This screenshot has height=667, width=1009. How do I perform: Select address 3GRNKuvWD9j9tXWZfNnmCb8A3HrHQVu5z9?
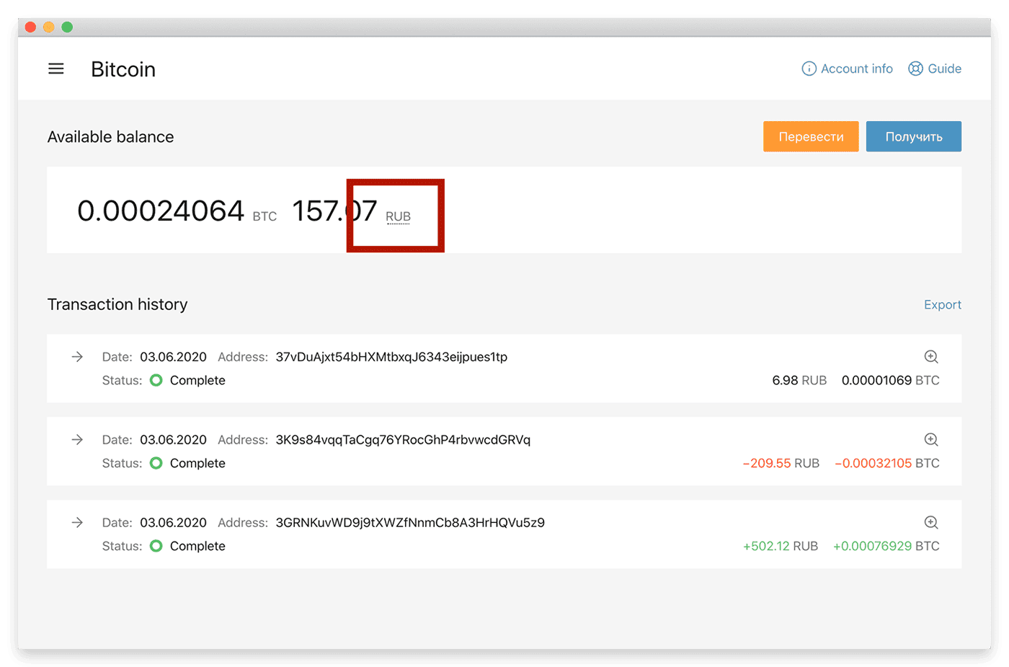click(410, 523)
